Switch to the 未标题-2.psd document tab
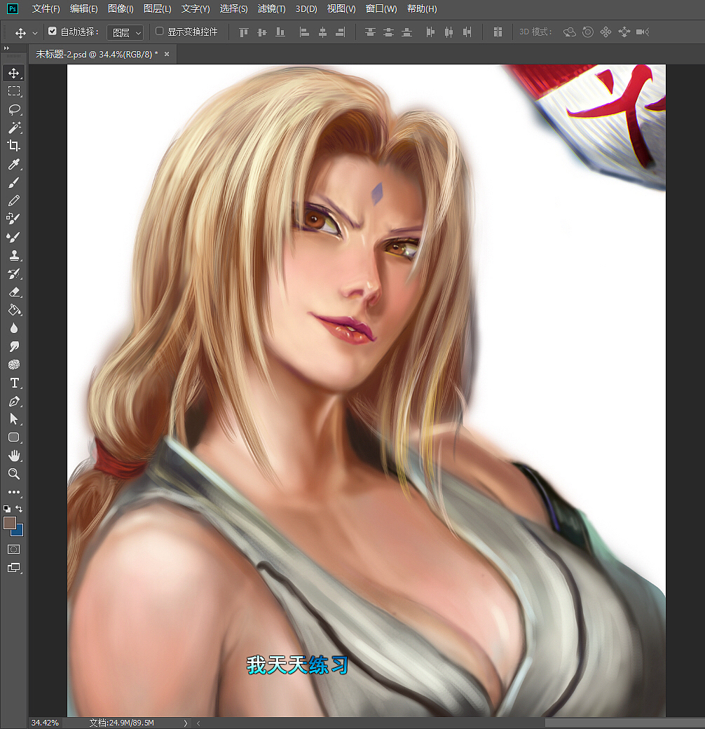The height and width of the screenshot is (729, 705). [x=97, y=55]
